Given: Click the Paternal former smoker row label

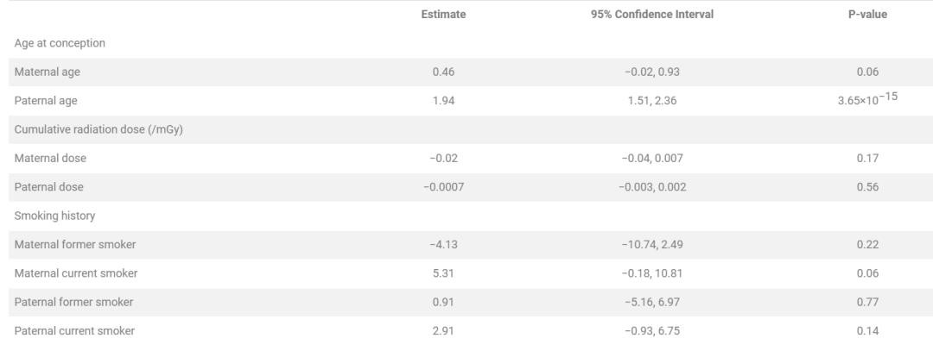Looking at the screenshot, I should [73, 302].
